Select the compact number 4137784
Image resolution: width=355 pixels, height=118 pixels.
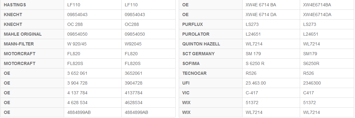(x=134, y=93)
